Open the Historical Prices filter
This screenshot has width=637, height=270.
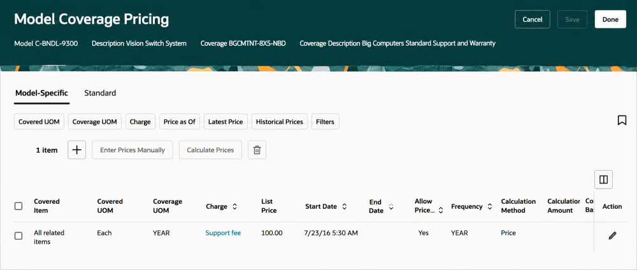click(x=280, y=122)
